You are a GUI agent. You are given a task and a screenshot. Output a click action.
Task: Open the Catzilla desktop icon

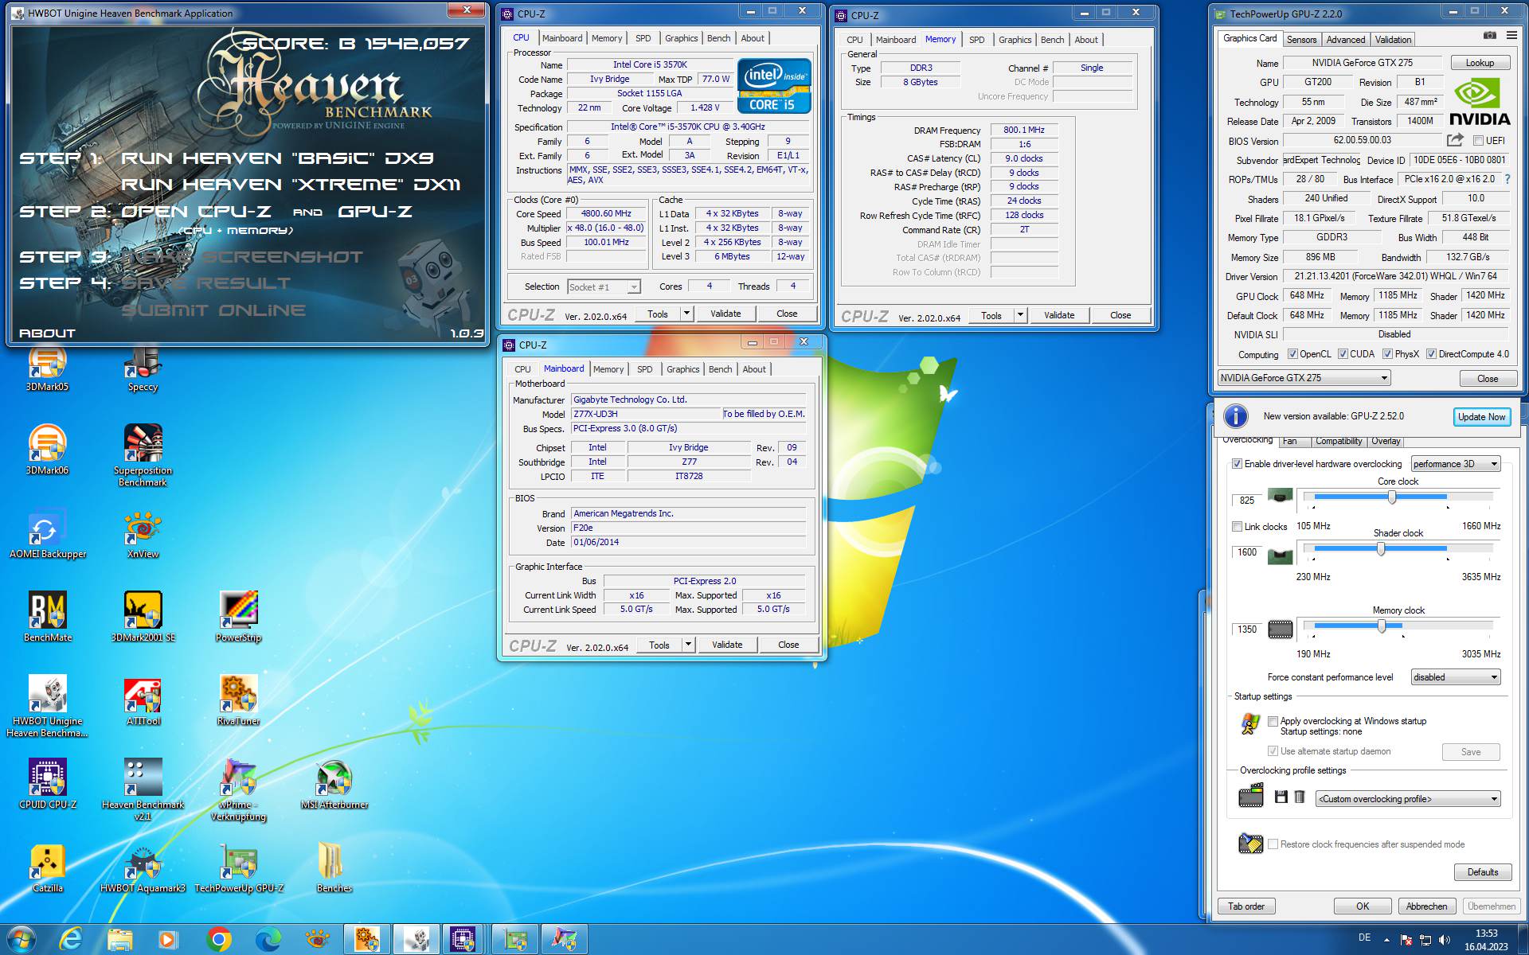[x=47, y=867]
